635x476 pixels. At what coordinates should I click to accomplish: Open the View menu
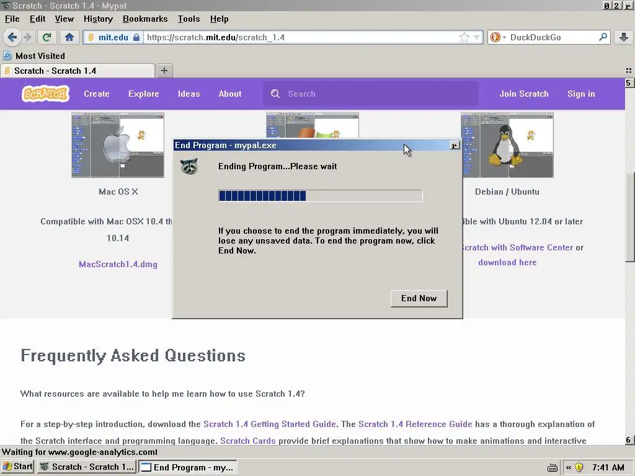64,19
